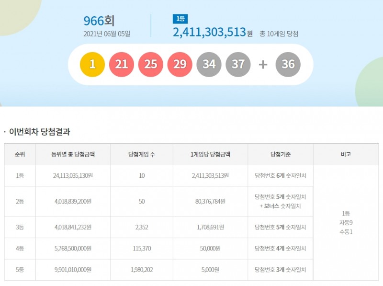Select gray winning ball 34
The image size is (383, 286).
tap(210, 63)
